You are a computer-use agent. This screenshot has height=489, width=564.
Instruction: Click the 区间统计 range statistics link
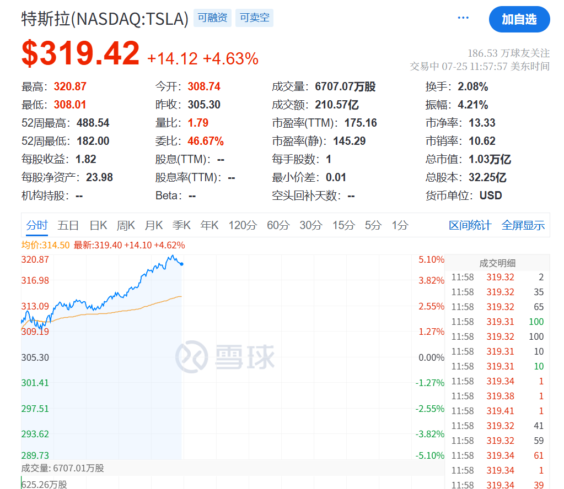click(470, 225)
